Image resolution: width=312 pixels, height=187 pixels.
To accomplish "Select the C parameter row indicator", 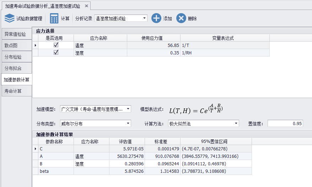I will (x=36, y=149).
